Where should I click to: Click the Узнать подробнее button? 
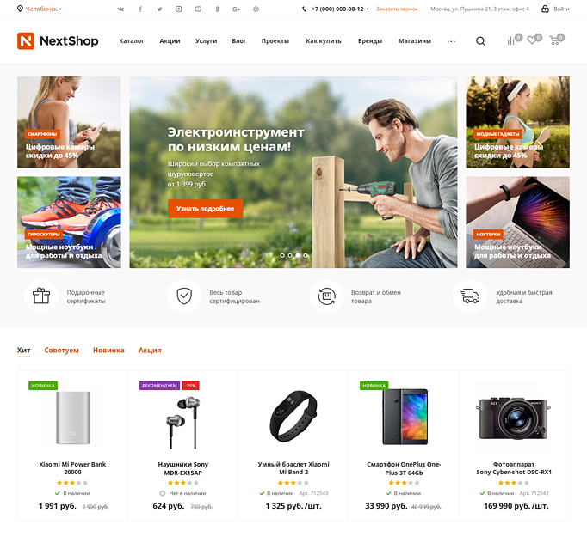pyautogui.click(x=205, y=209)
